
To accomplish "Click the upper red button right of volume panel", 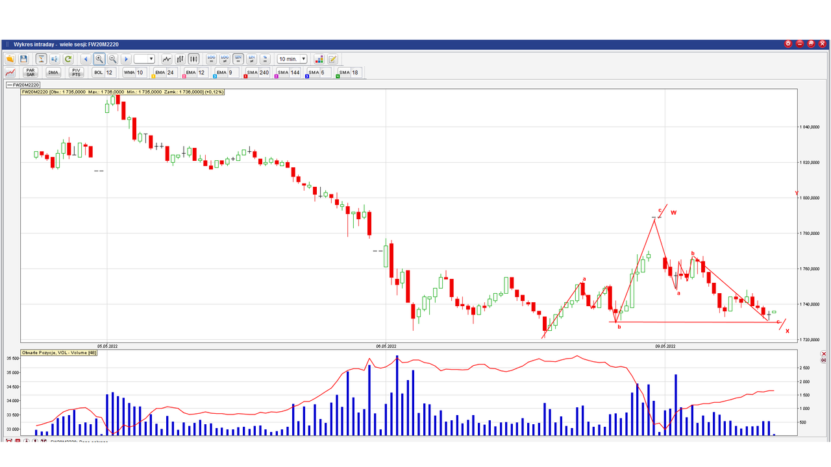I will (823, 354).
